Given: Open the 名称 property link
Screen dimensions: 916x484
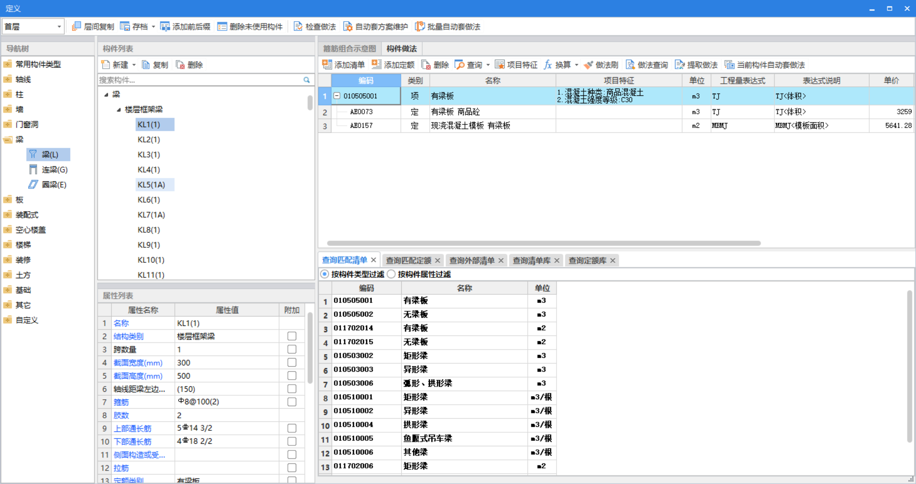Looking at the screenshot, I should [121, 323].
